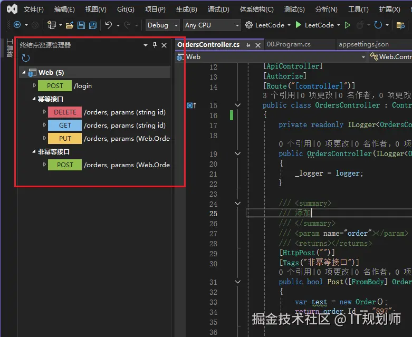This screenshot has height=337, width=412.
Task: Refresh the endpoints explorer list
Action: [26, 58]
